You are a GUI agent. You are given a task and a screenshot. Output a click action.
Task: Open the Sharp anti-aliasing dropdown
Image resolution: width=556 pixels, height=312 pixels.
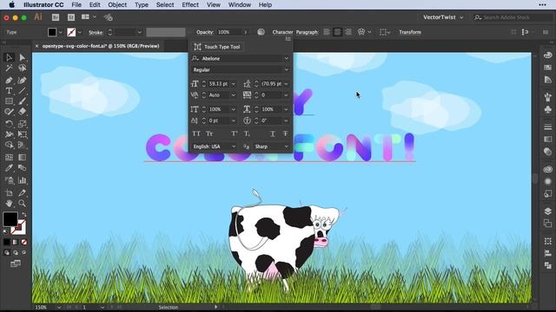(x=271, y=146)
